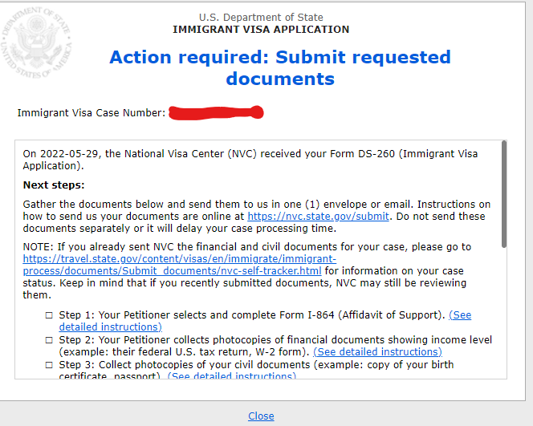533x426 pixels.
Task: Click the 'U.S. Department of State' header text
Action: pos(261,18)
